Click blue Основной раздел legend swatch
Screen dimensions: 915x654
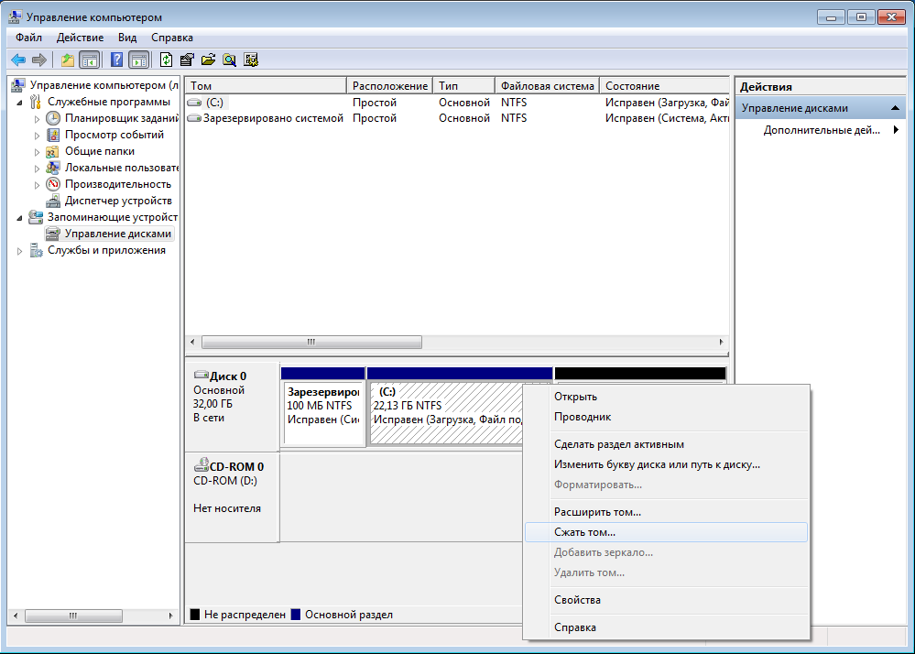[296, 615]
